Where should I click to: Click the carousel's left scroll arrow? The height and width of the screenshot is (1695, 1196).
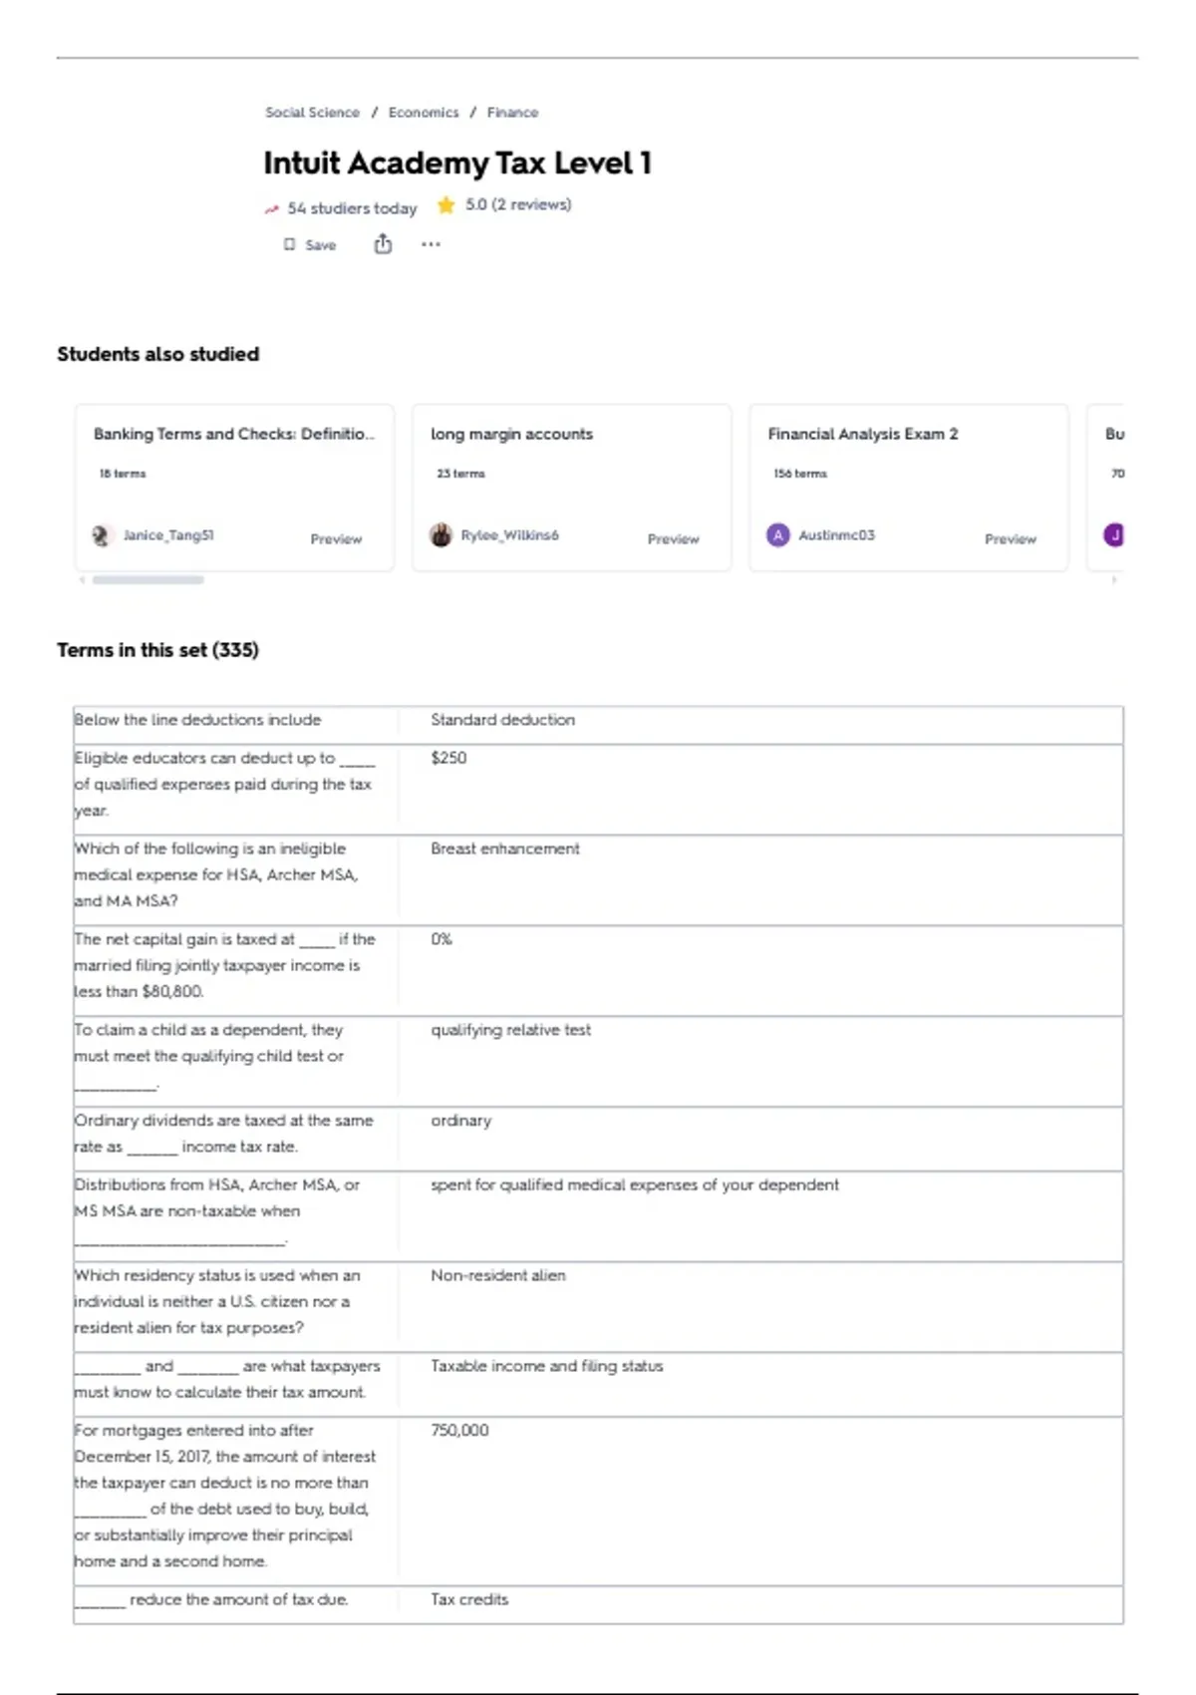click(x=82, y=580)
